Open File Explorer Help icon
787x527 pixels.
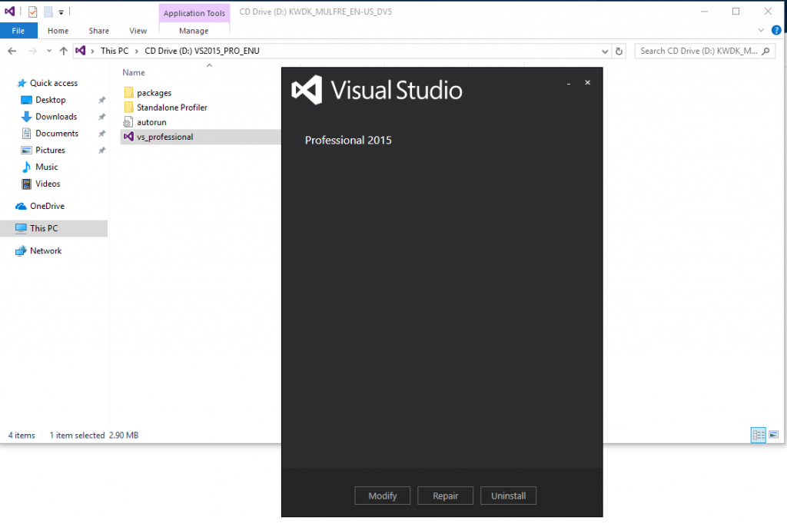[776, 30]
